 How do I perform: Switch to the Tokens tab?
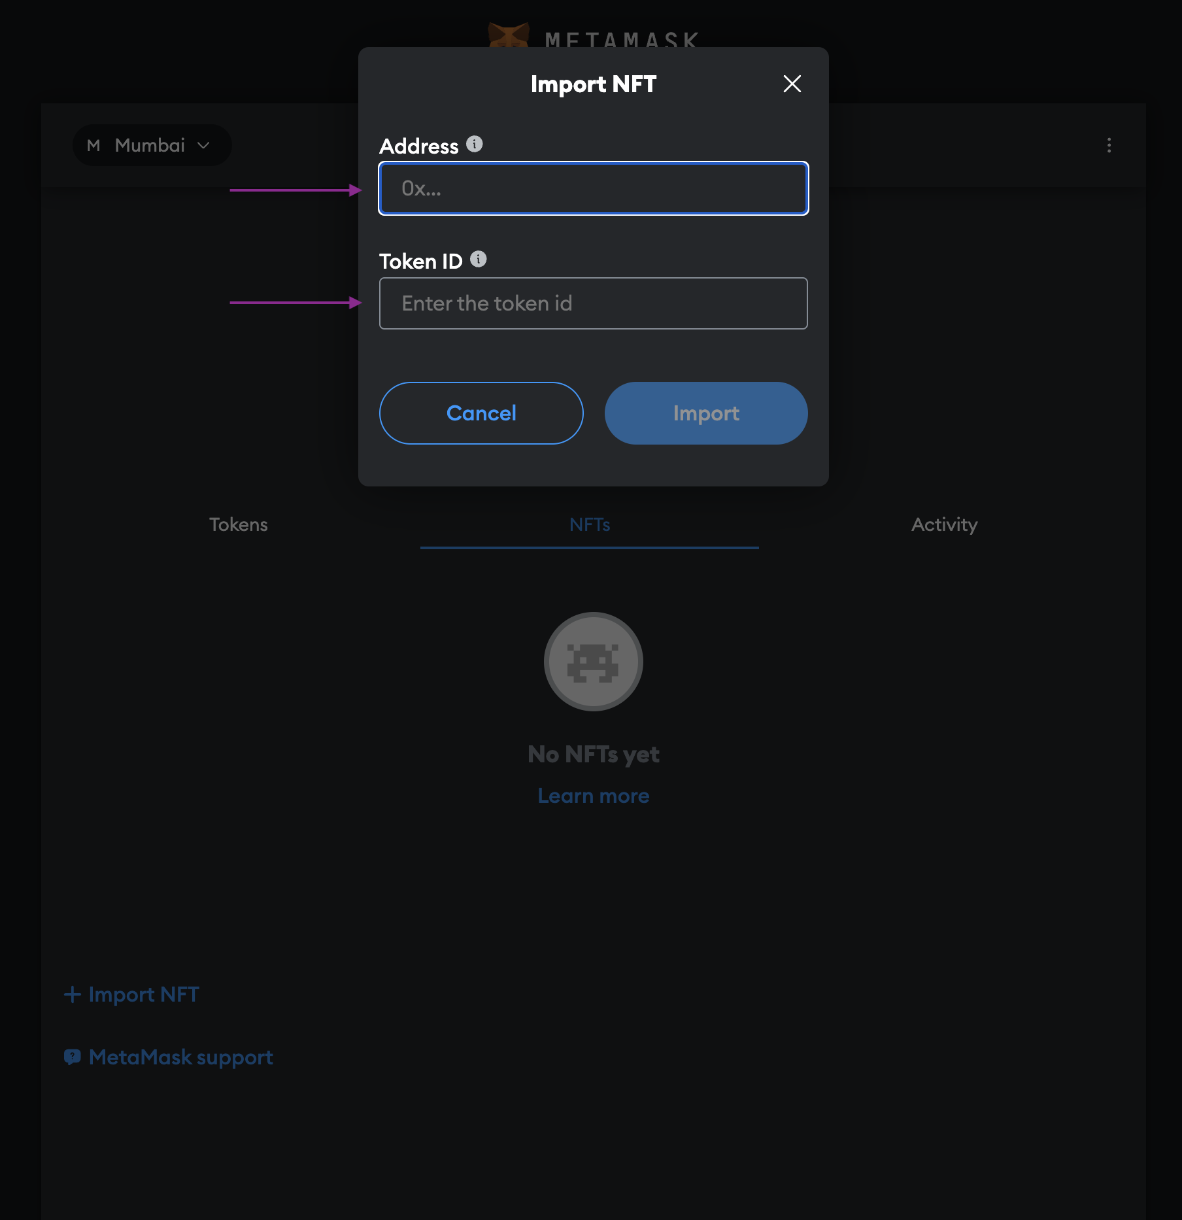[x=239, y=524]
